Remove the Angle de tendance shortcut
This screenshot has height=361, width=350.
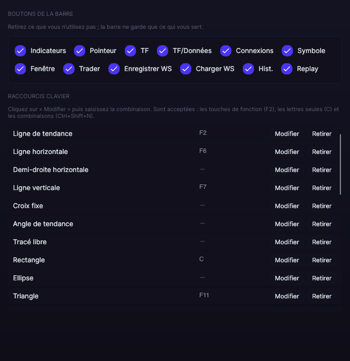[322, 224]
